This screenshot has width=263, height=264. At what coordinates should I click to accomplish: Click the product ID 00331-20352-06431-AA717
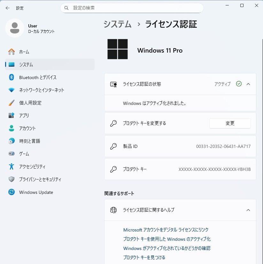[223, 146]
